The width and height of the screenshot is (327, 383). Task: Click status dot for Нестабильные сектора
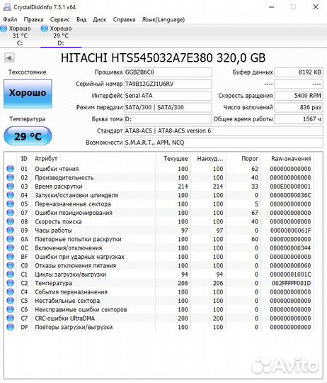(10, 301)
